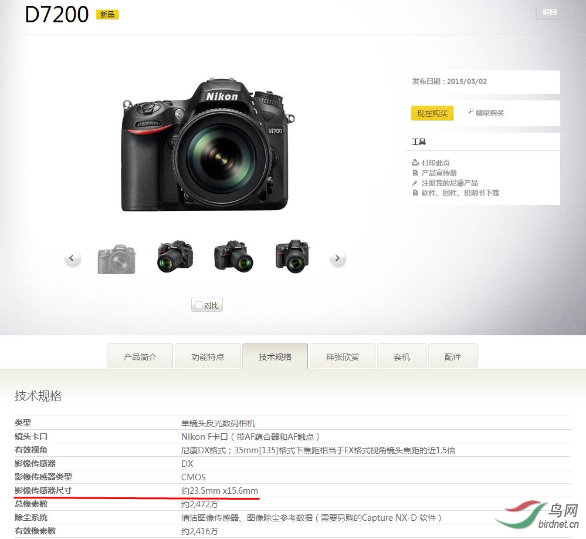Click the pencil icon beside 注册我的尼康产品

(415, 183)
